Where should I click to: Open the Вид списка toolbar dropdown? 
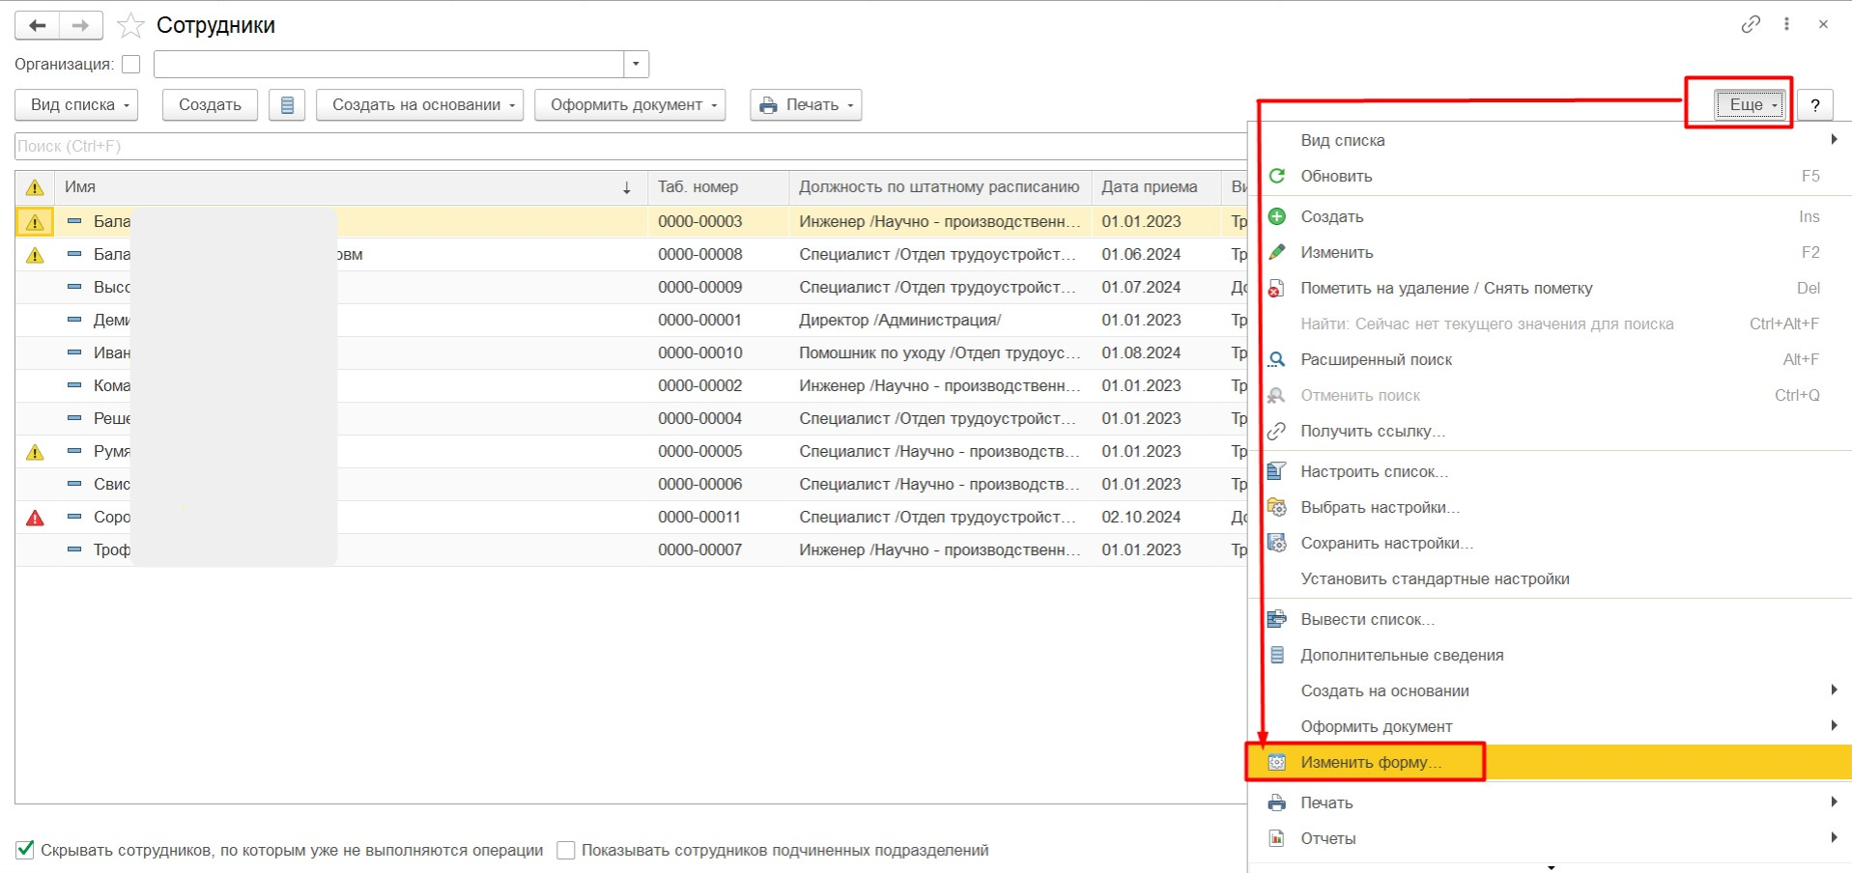(x=76, y=105)
